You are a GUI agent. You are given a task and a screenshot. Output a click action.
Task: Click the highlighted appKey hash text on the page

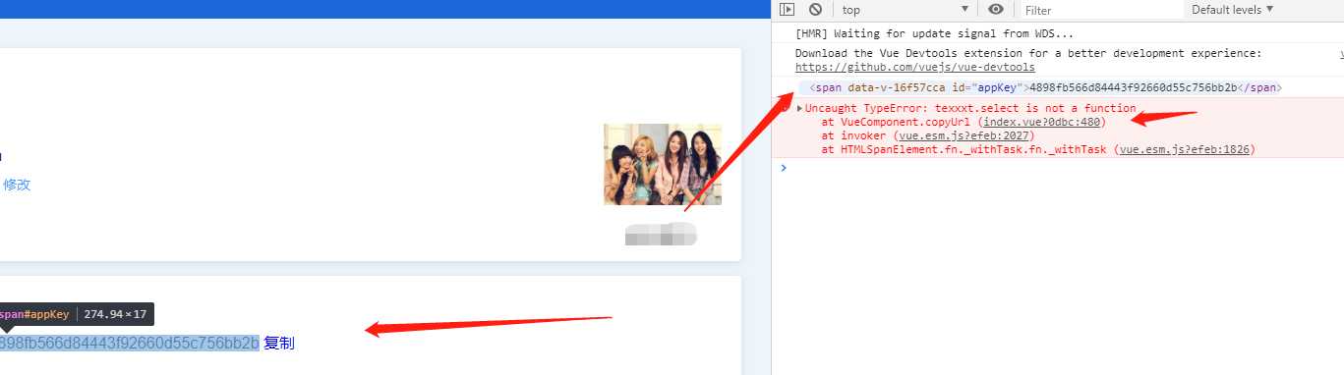pos(129,343)
